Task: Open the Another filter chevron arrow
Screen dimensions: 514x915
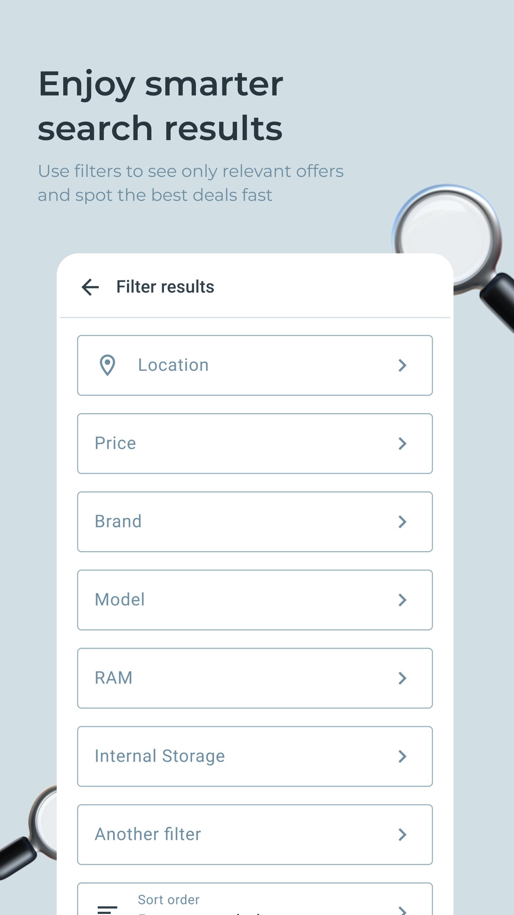Action: (x=402, y=835)
